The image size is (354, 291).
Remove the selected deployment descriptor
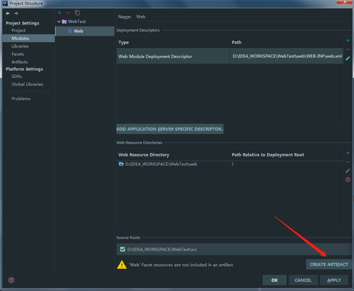348,49
